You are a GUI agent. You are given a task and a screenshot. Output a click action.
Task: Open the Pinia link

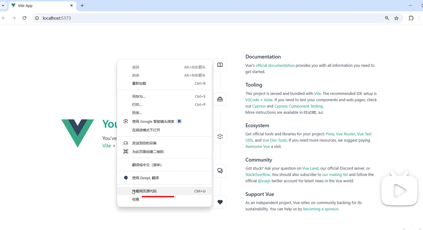(330, 134)
